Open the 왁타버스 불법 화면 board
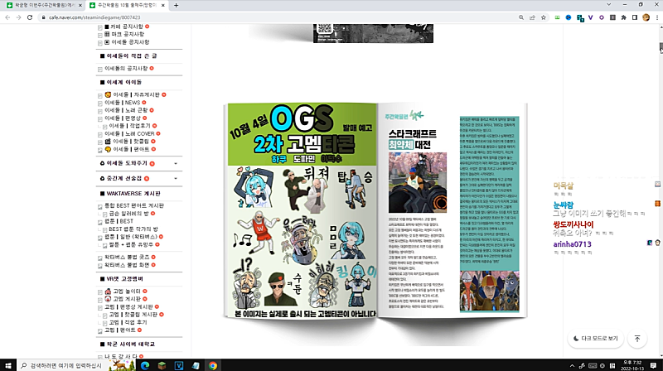The image size is (663, 371). coord(127,265)
